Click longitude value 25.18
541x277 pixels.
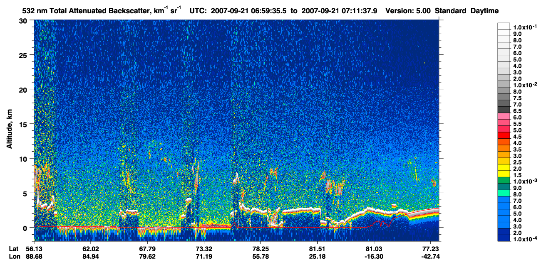[317, 256]
